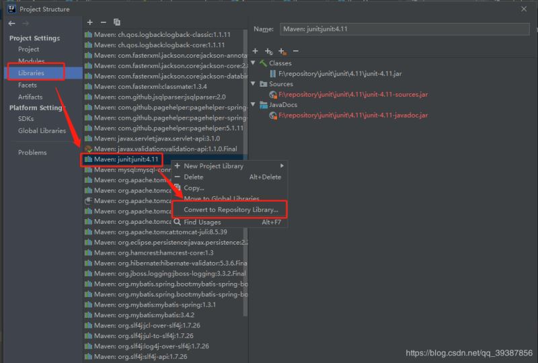Remove selected library with minus icon
538x363 pixels.
tap(103, 23)
